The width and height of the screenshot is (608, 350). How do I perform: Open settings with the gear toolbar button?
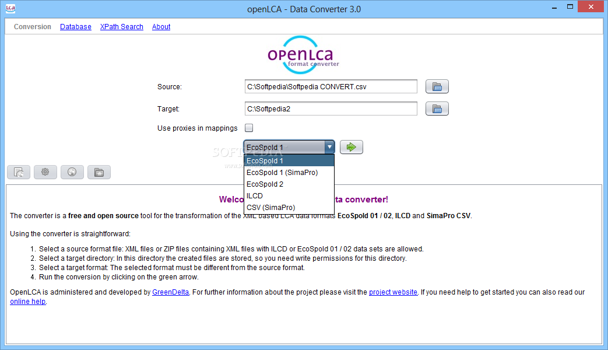(x=45, y=172)
